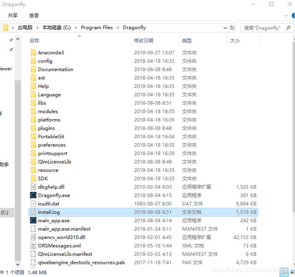Click the refresh button beside address bar

[x=232, y=28]
